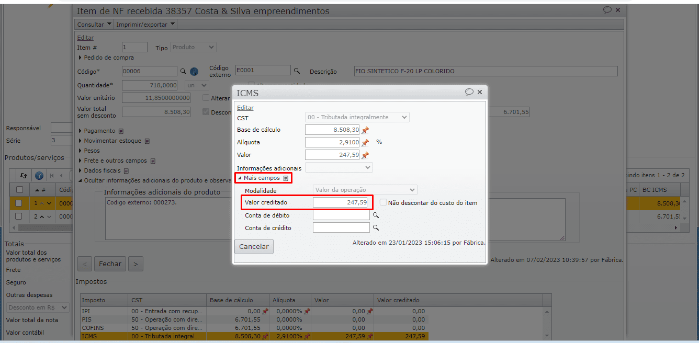This screenshot has height=343, width=699.
Task: Click pin icon in ICMS Valor table cell
Action: click(370, 336)
